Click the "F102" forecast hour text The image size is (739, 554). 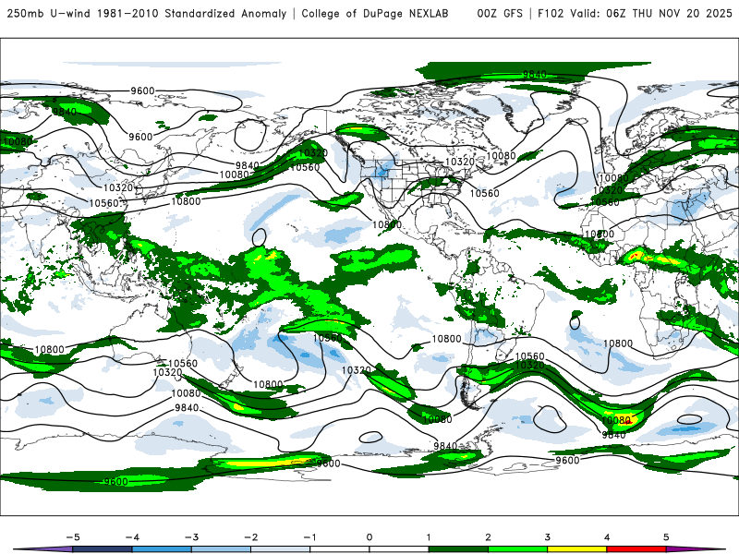tap(551, 14)
